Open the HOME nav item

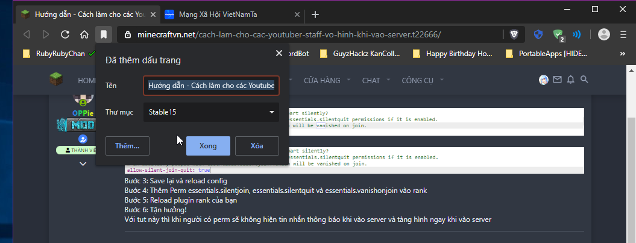click(87, 80)
